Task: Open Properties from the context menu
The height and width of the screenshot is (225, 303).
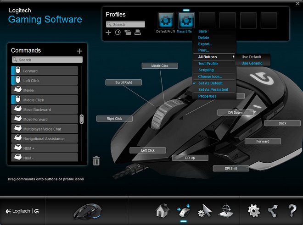Action: (208, 96)
